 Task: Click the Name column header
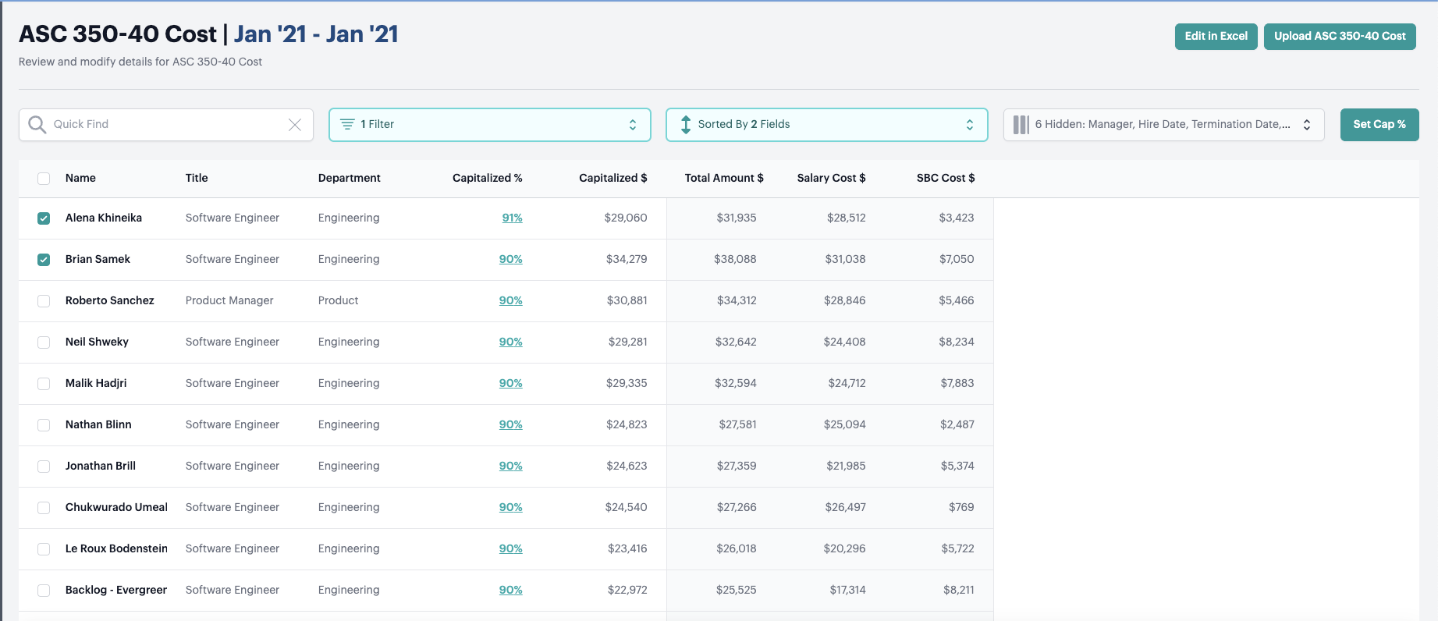(x=80, y=178)
